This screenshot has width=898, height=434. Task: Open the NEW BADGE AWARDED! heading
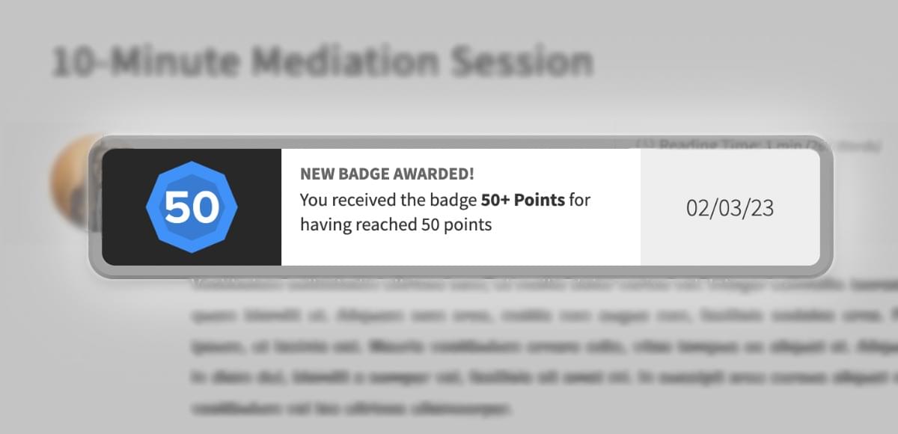[387, 174]
